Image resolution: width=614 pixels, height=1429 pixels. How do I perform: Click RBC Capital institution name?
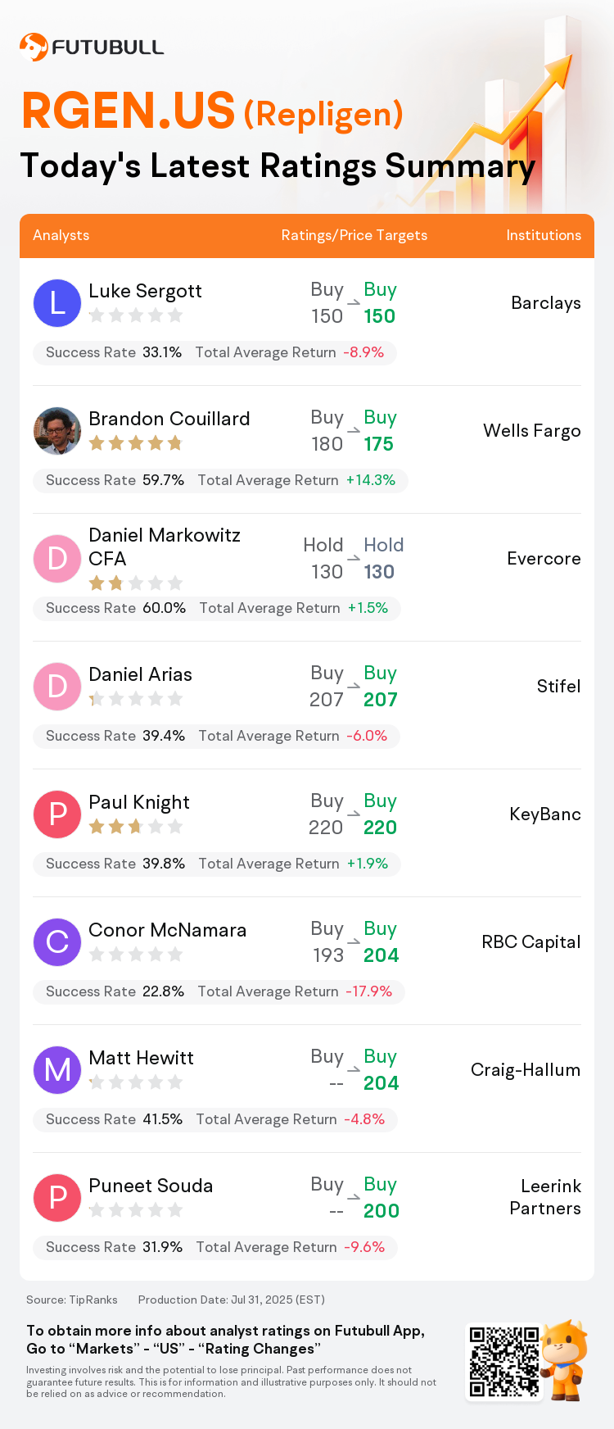[531, 941]
